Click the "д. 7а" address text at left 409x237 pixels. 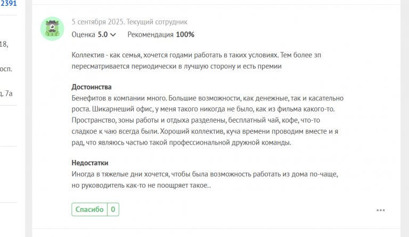coord(6,94)
